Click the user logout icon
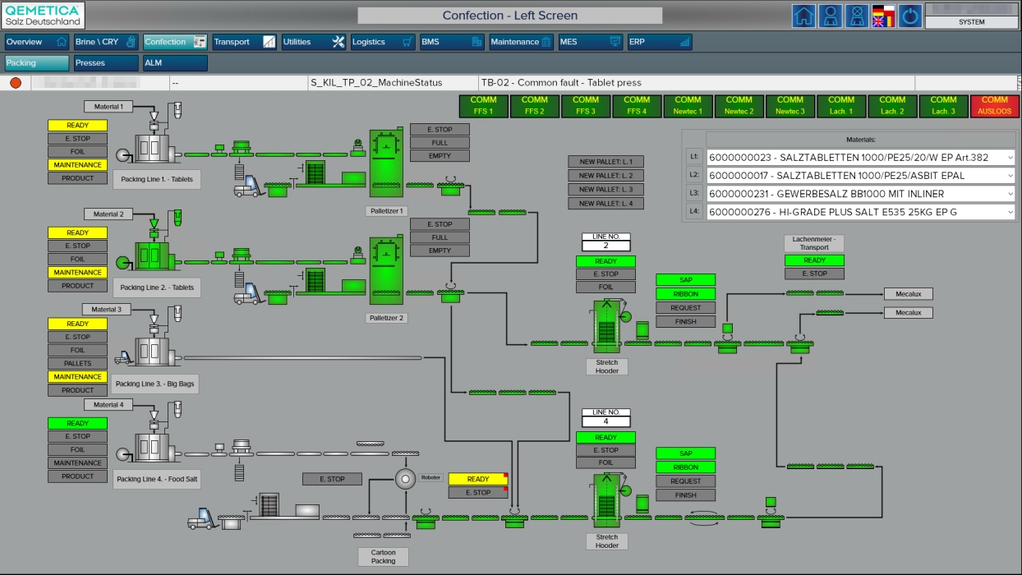The width and height of the screenshot is (1022, 575). click(x=857, y=16)
